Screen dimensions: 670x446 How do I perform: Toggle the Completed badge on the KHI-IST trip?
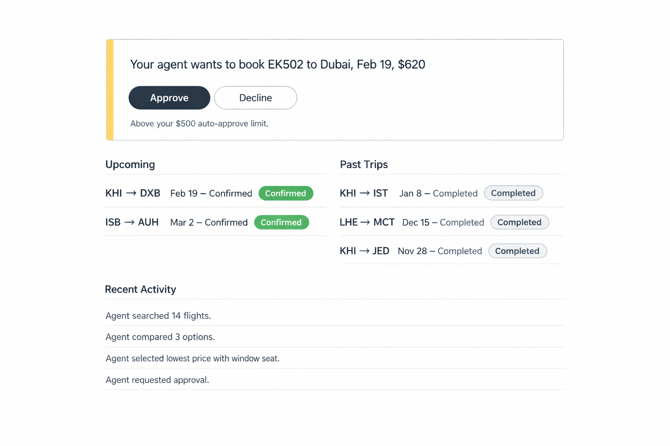click(513, 193)
